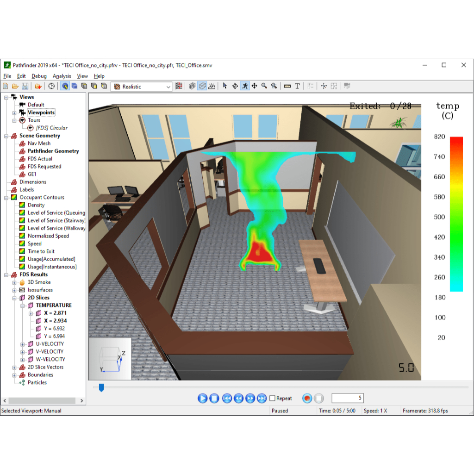Select the Nav Mesh item
This screenshot has width=474, height=474.
point(39,143)
